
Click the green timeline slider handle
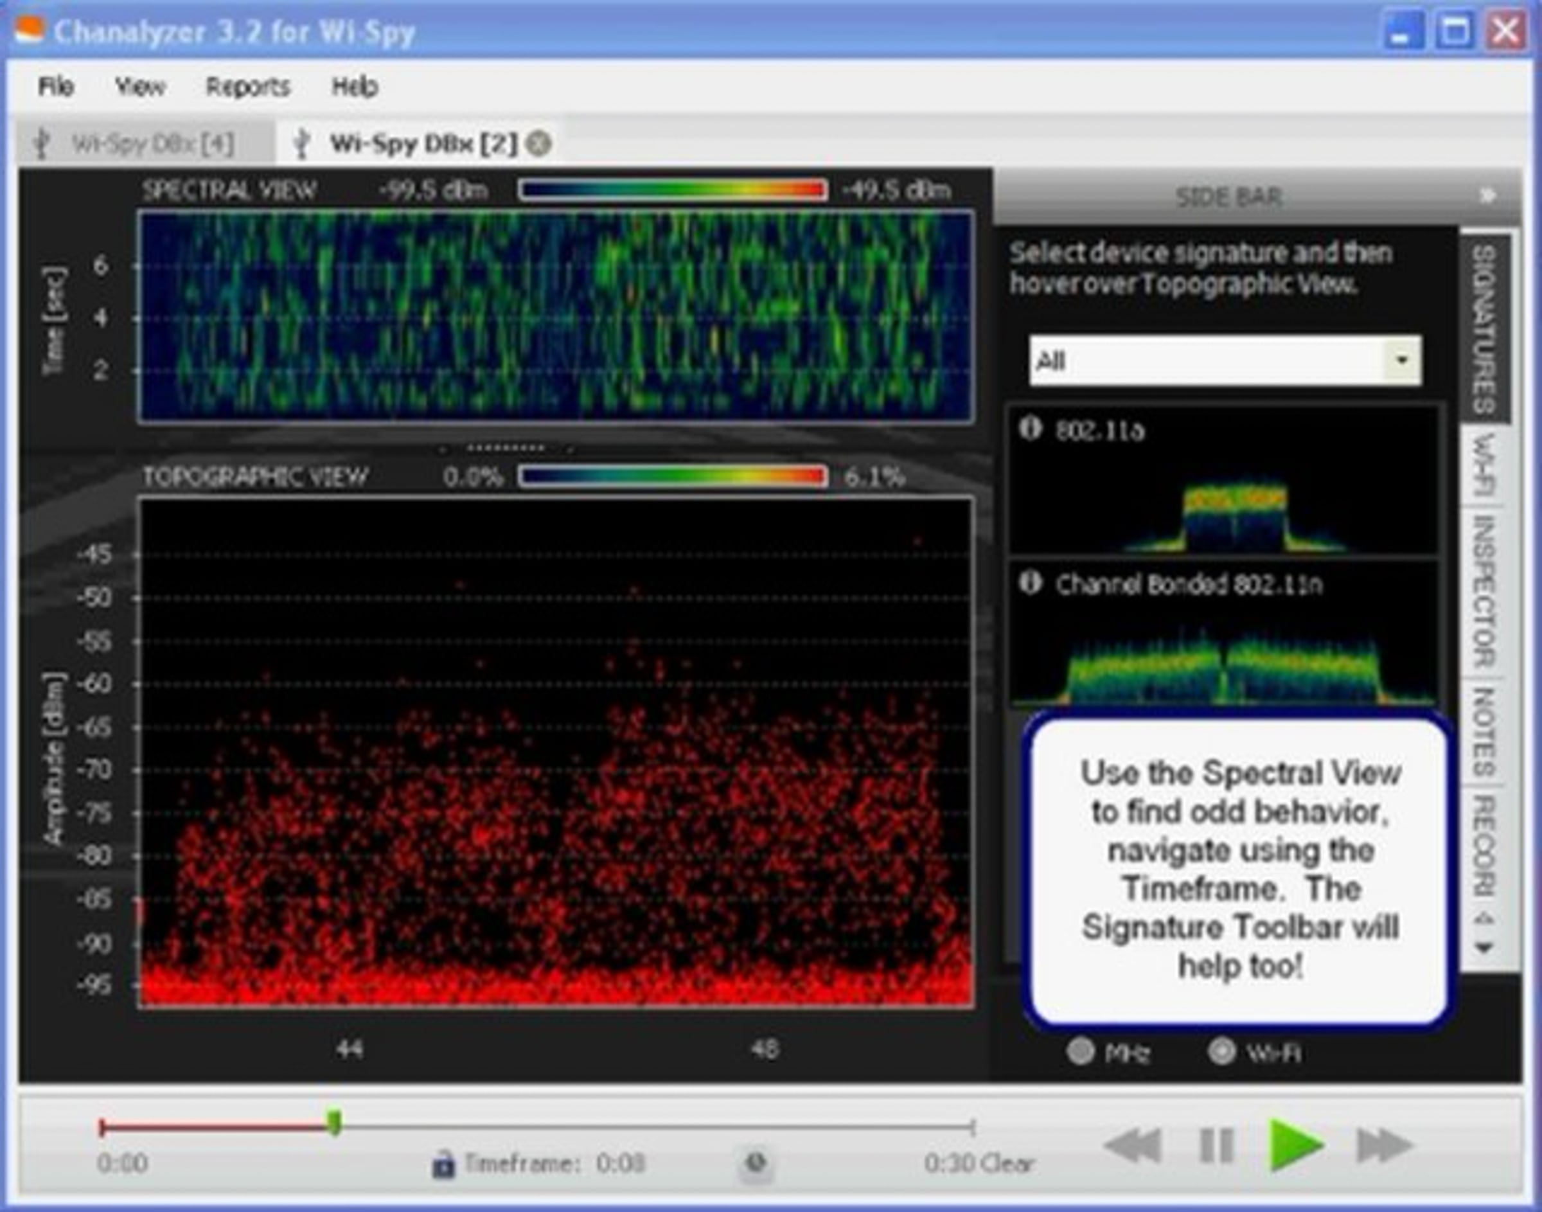coord(334,1123)
